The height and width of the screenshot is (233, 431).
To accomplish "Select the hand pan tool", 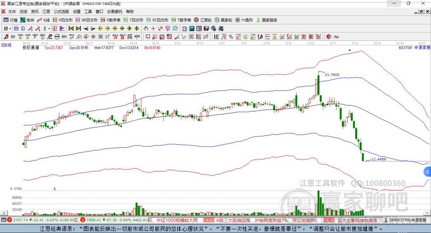I will 146,29.
